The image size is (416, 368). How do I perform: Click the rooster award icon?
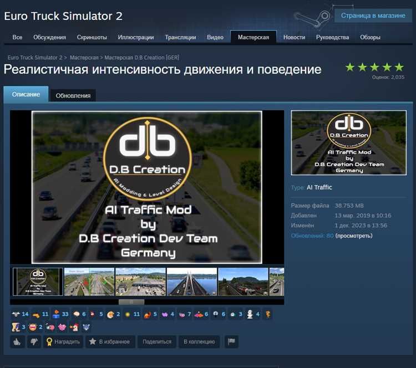(74, 327)
